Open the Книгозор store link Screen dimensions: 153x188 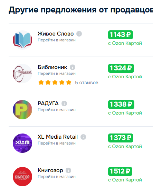(x=57, y=177)
